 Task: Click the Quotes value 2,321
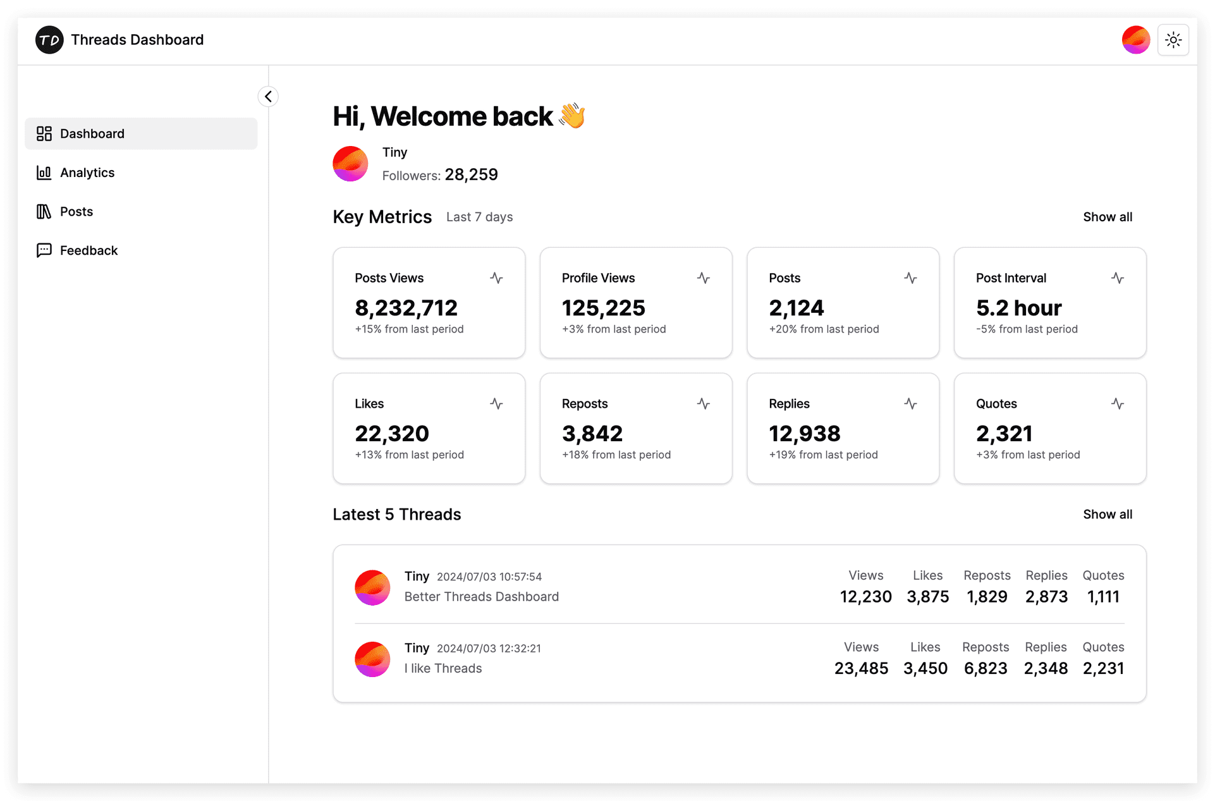[x=1004, y=434]
